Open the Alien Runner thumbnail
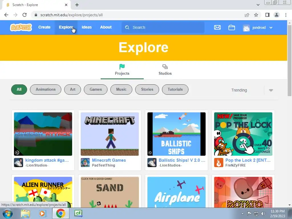The height and width of the screenshot is (219, 292). click(x=43, y=192)
